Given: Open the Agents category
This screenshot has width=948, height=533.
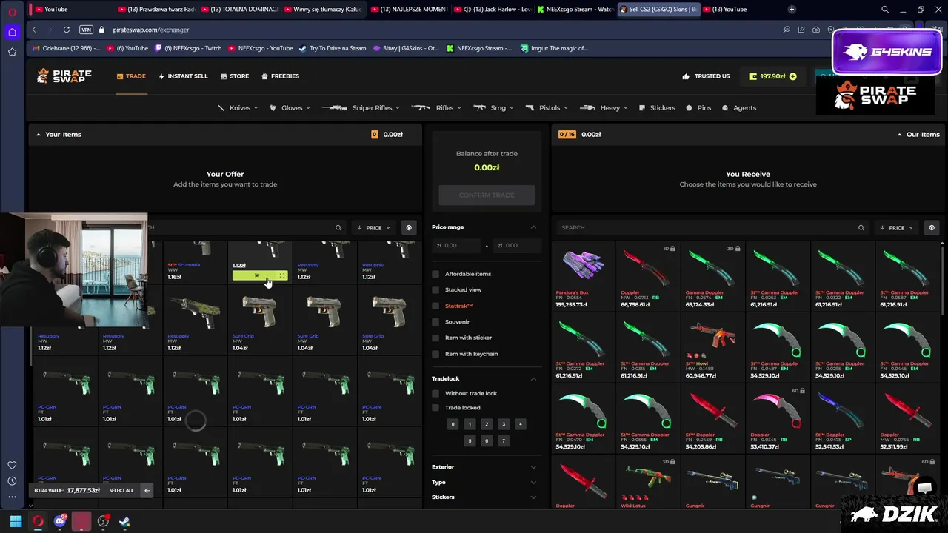Looking at the screenshot, I should click(739, 108).
